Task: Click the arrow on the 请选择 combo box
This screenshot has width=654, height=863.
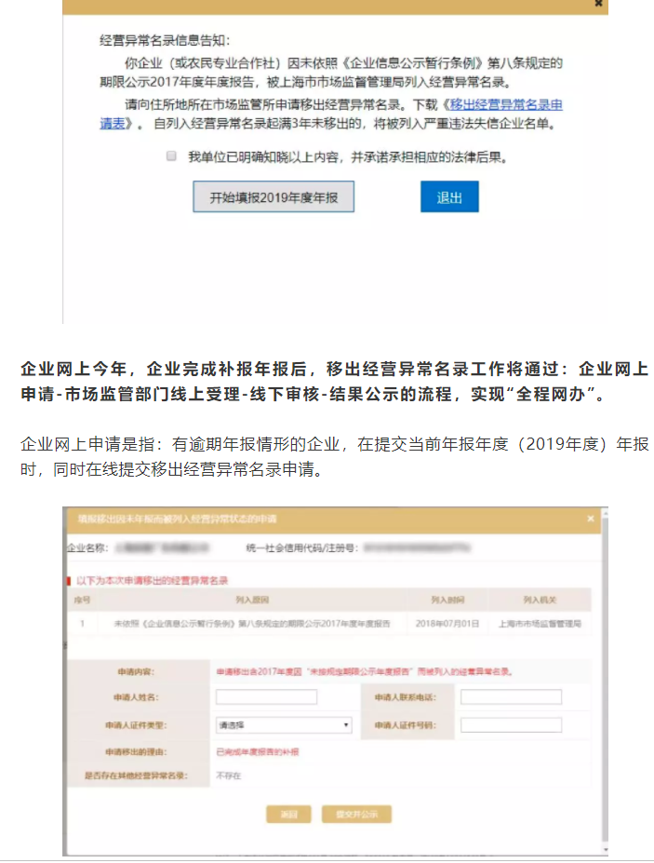Action: click(346, 724)
